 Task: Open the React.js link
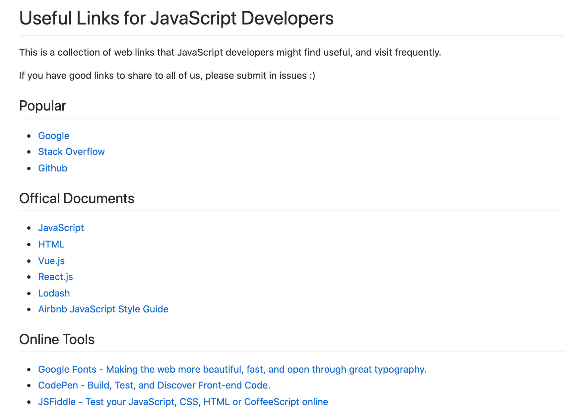point(56,277)
